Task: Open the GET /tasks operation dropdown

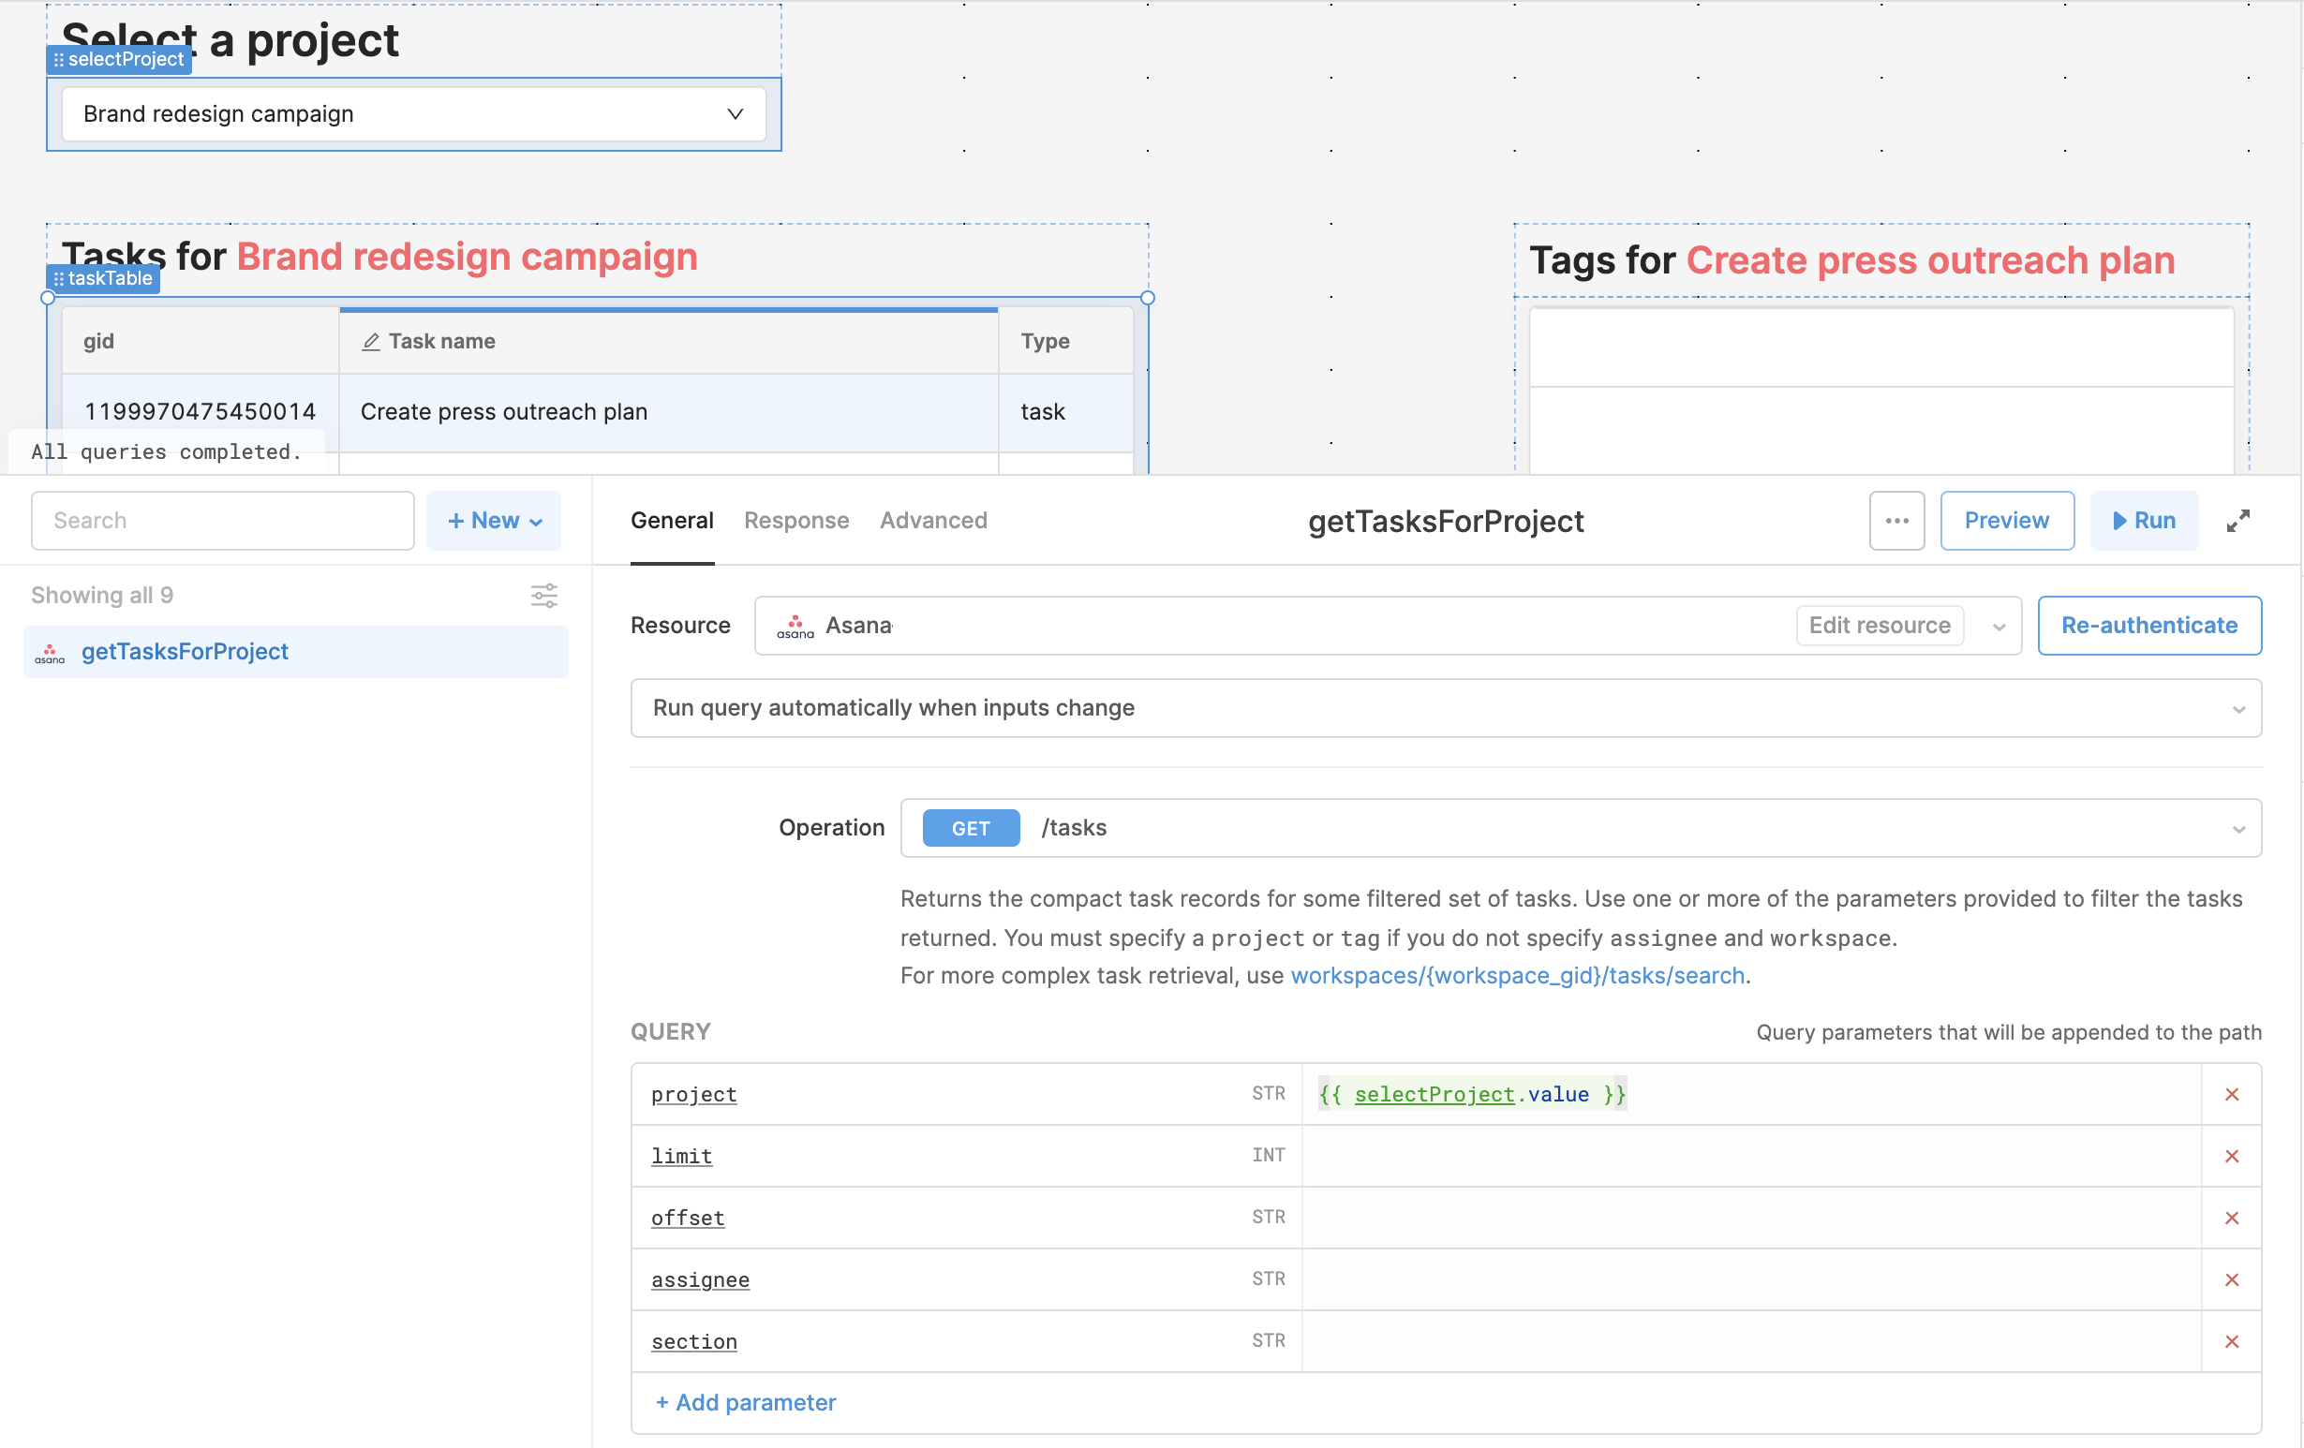Action: [1581, 828]
